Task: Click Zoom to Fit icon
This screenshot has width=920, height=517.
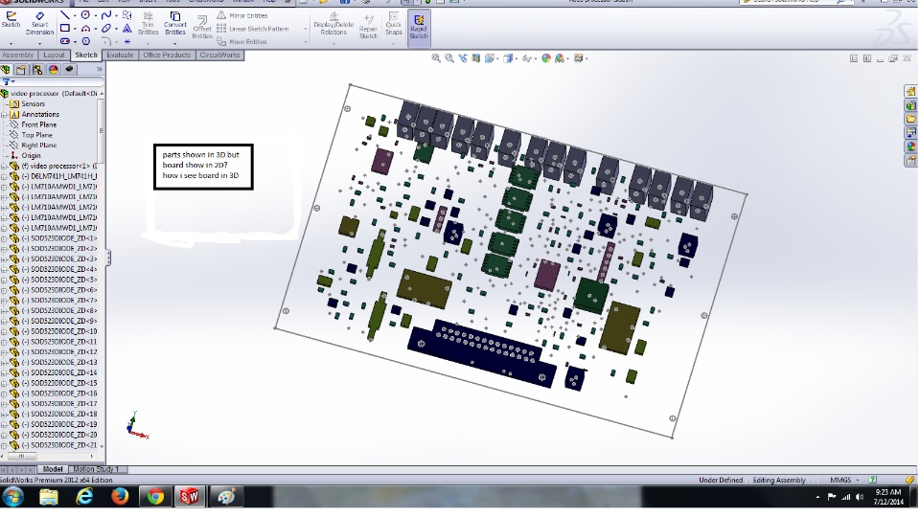Action: point(436,58)
